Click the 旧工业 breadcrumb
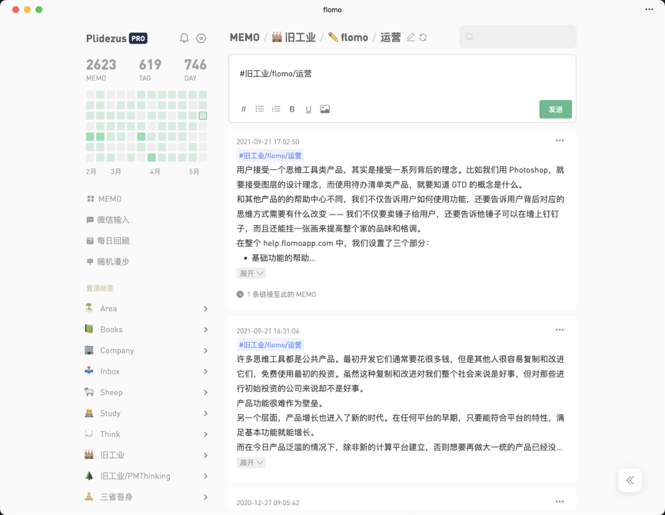 pyautogui.click(x=294, y=38)
